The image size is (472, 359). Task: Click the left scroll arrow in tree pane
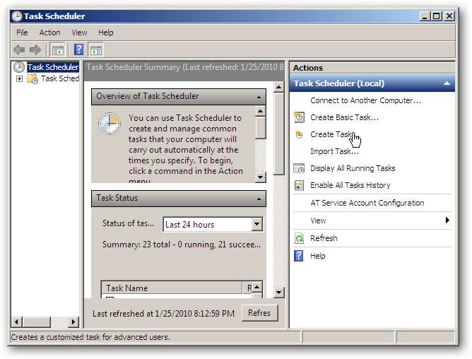tap(16, 322)
